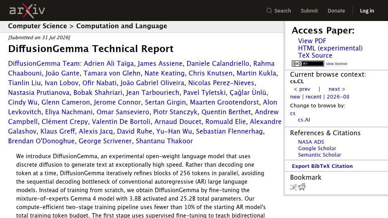
Task: Click author Sertan Girgin
Action: [165, 102]
